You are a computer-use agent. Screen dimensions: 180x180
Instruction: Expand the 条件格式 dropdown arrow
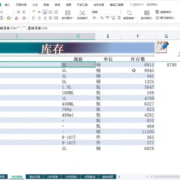tap(153, 18)
